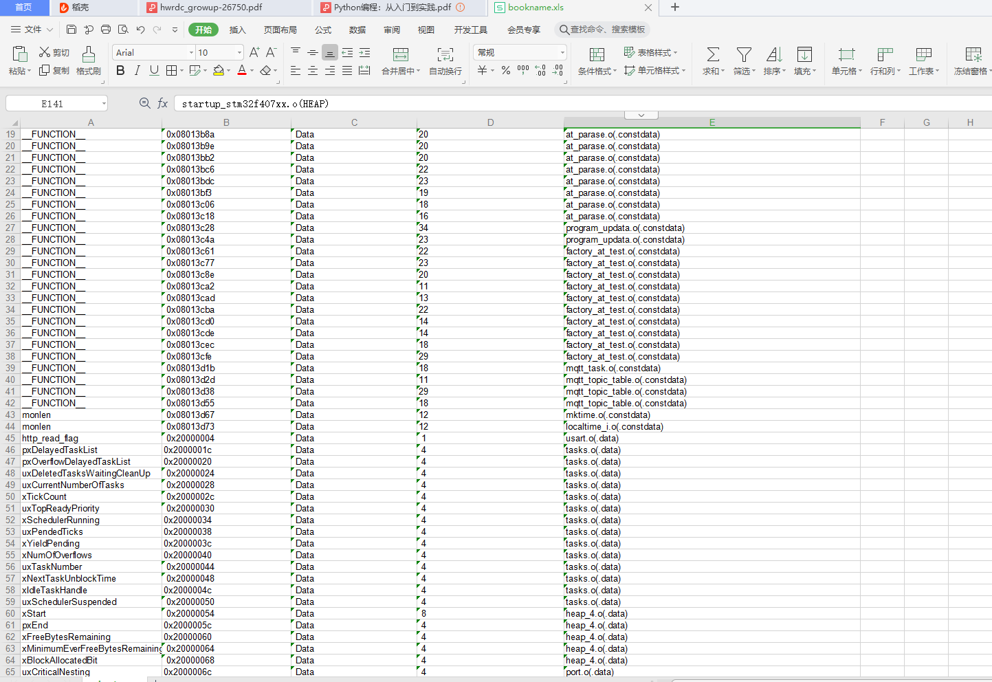
Task: Click the formula bar input showing startup_stm32f407xx.o(HEAP)
Action: [x=583, y=104]
